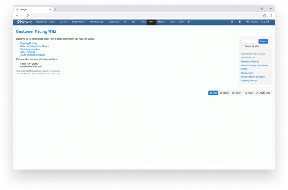Bookmark this page with star icon
288x190 pixels.
coord(264,16)
